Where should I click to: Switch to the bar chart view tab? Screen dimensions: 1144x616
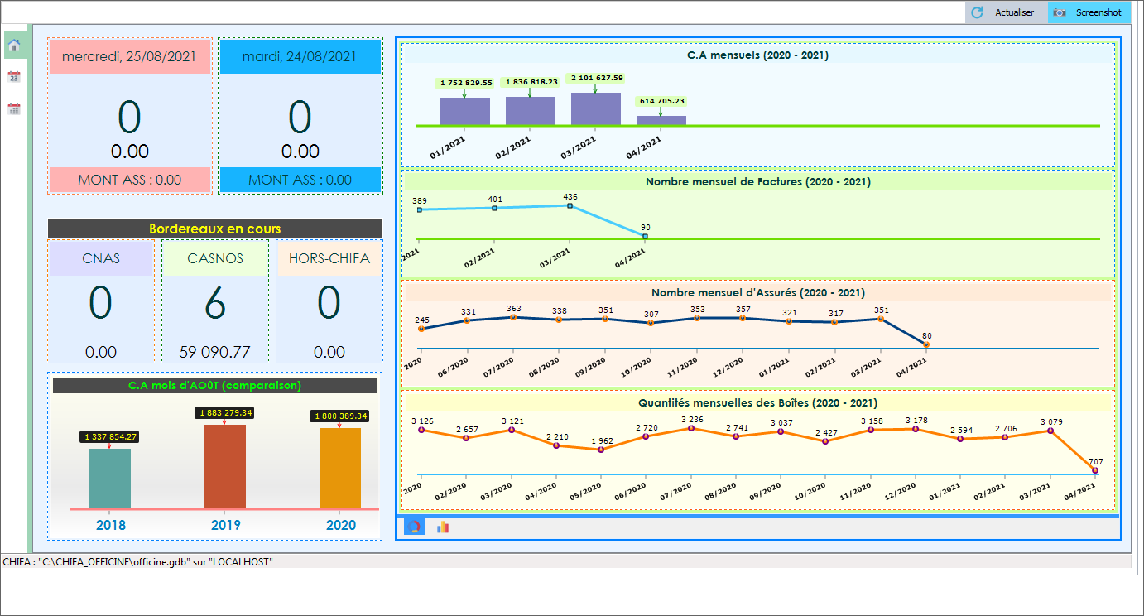coord(443,527)
